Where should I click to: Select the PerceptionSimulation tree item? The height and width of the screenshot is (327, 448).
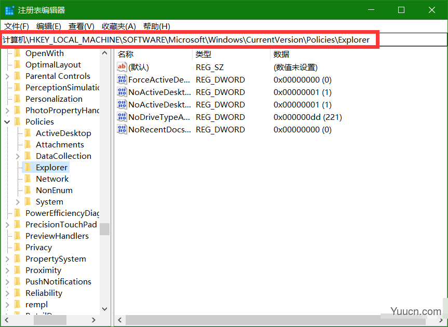62,88
